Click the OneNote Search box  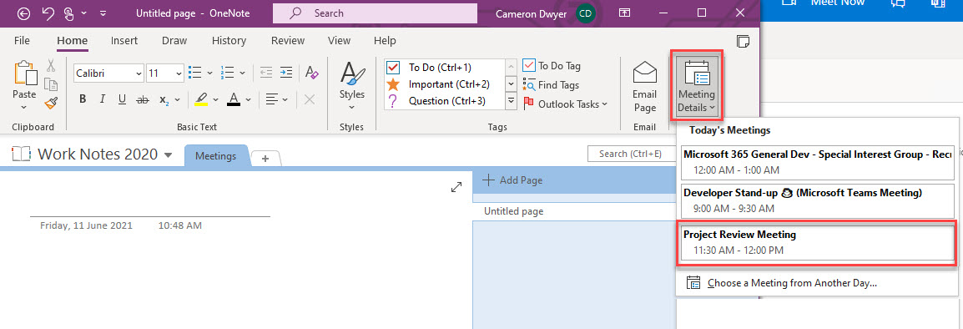coord(375,13)
